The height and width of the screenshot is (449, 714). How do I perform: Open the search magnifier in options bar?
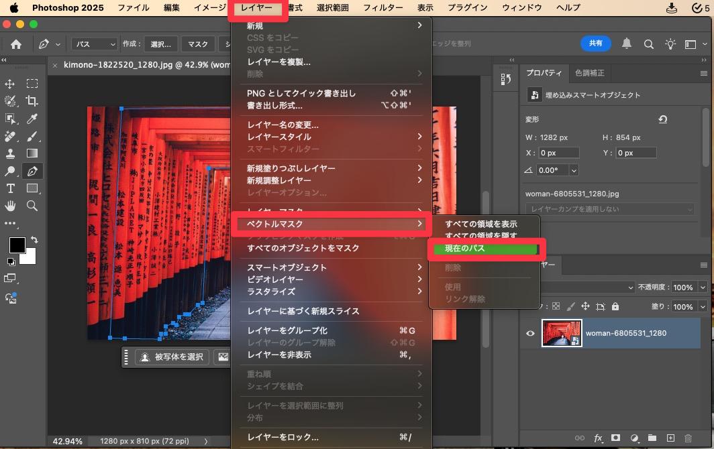[649, 44]
